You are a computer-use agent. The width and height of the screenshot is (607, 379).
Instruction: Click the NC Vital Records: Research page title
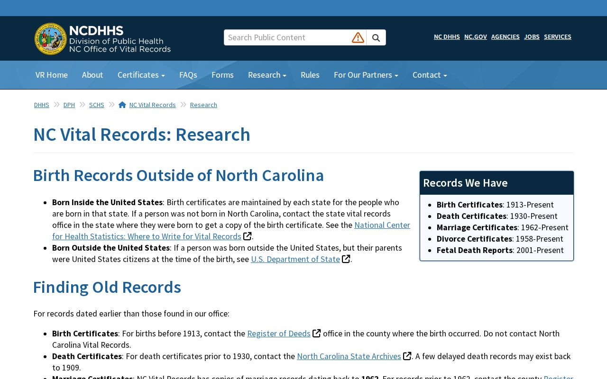(x=142, y=135)
